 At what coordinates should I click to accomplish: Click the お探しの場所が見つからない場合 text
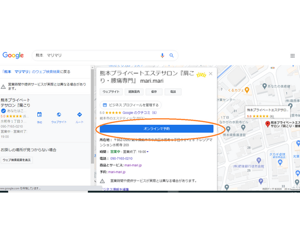[28, 150]
